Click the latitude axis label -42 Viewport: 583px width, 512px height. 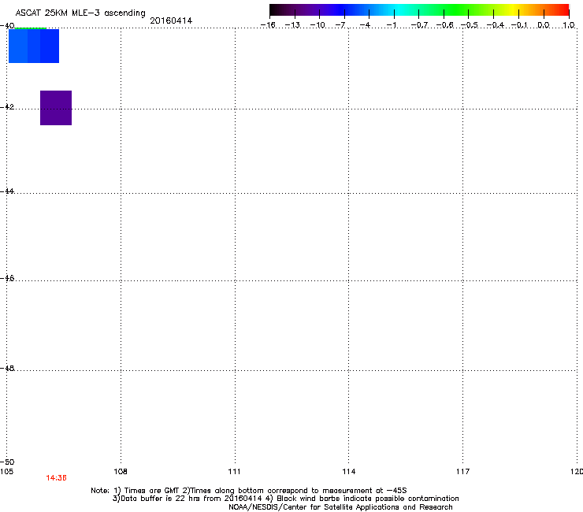7,106
